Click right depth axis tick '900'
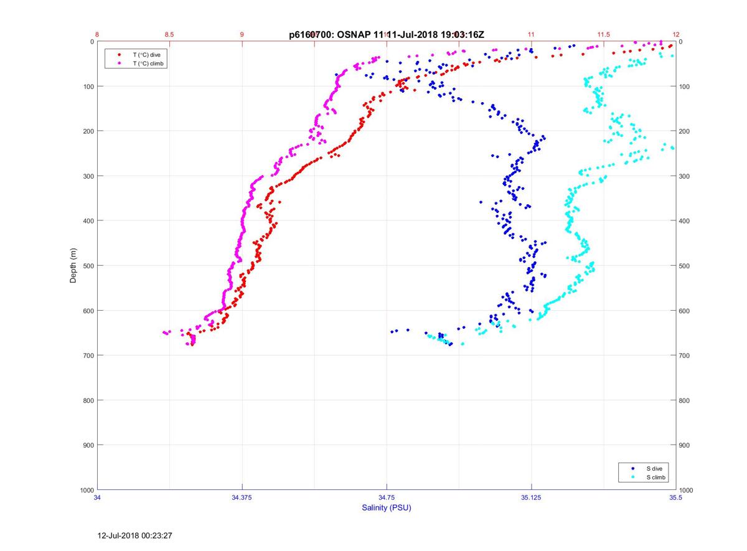The height and width of the screenshot is (551, 747). pos(685,445)
